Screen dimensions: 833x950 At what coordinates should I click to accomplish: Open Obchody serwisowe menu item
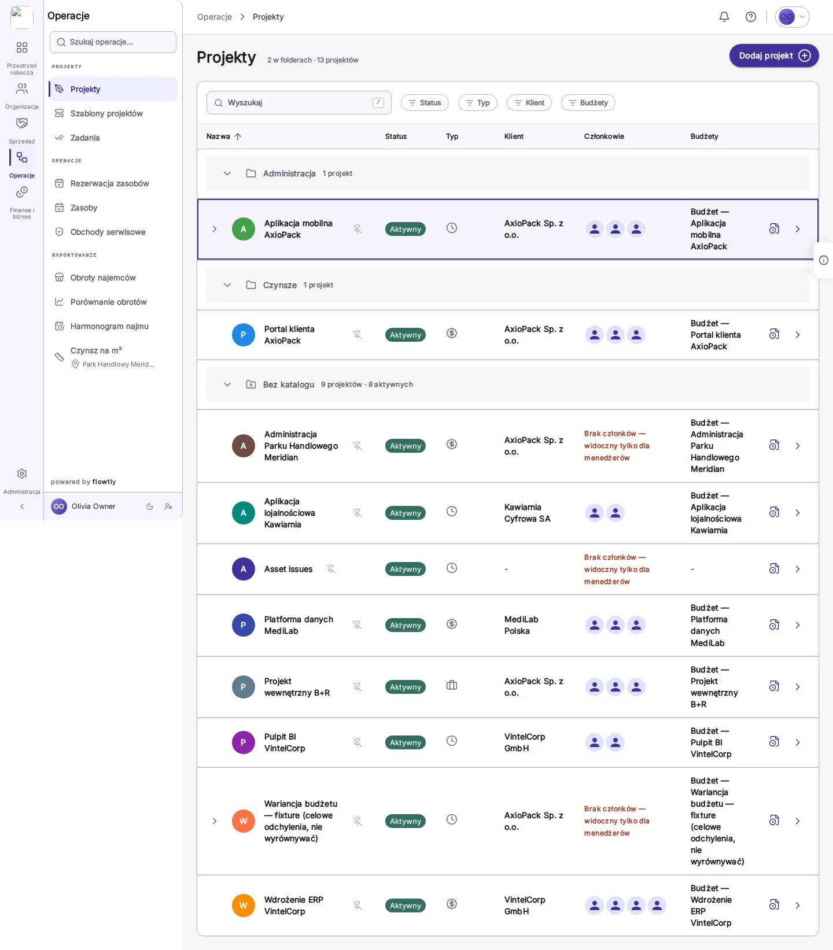(x=113, y=232)
